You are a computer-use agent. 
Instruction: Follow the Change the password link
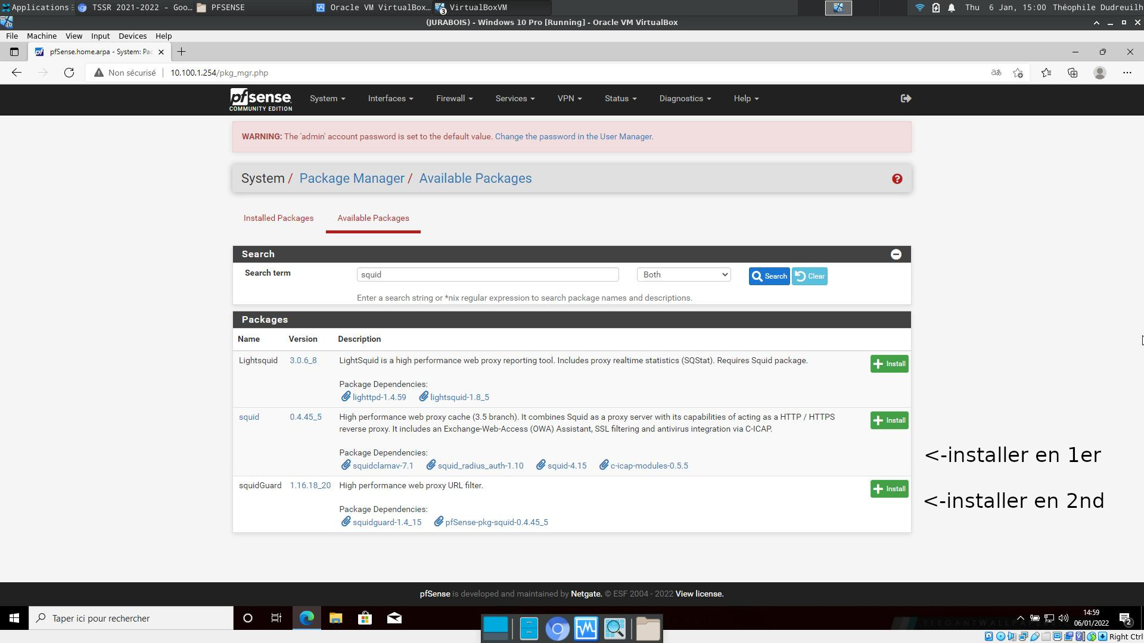tap(574, 136)
